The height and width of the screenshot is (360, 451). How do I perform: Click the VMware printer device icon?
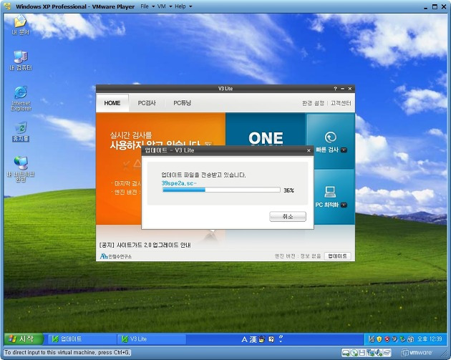click(x=387, y=353)
